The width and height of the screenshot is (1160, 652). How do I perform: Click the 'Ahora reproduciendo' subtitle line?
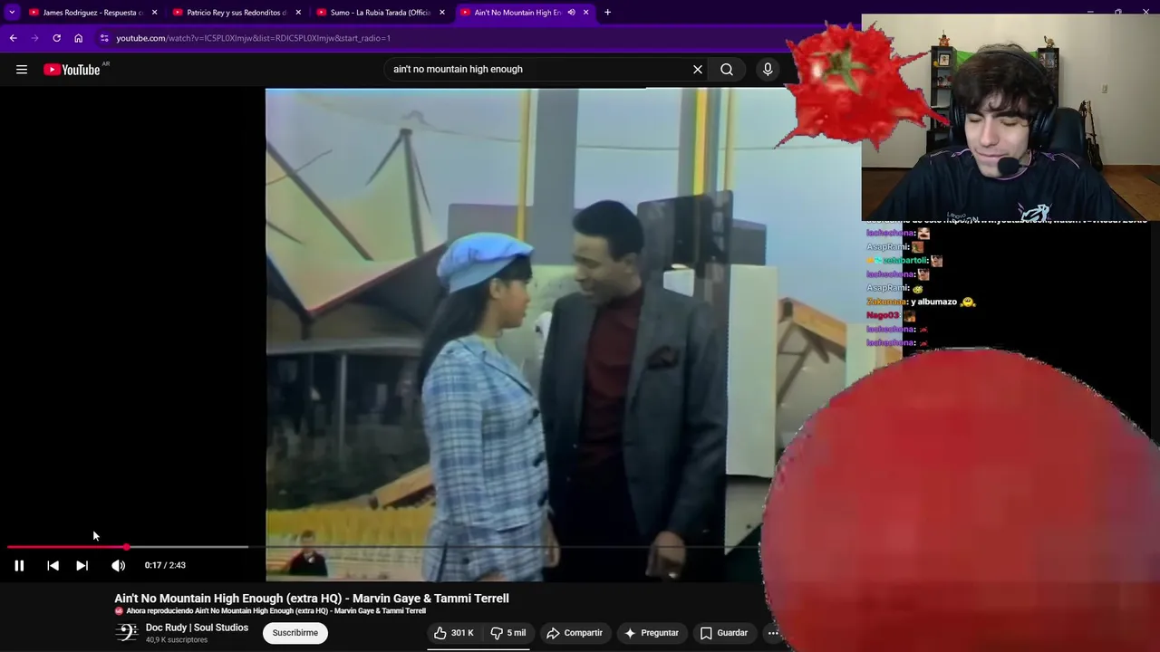point(275,611)
